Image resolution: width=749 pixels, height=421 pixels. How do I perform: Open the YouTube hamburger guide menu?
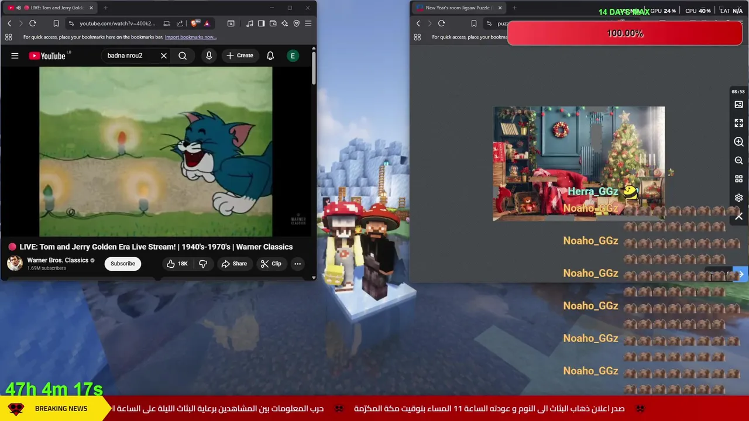point(15,56)
